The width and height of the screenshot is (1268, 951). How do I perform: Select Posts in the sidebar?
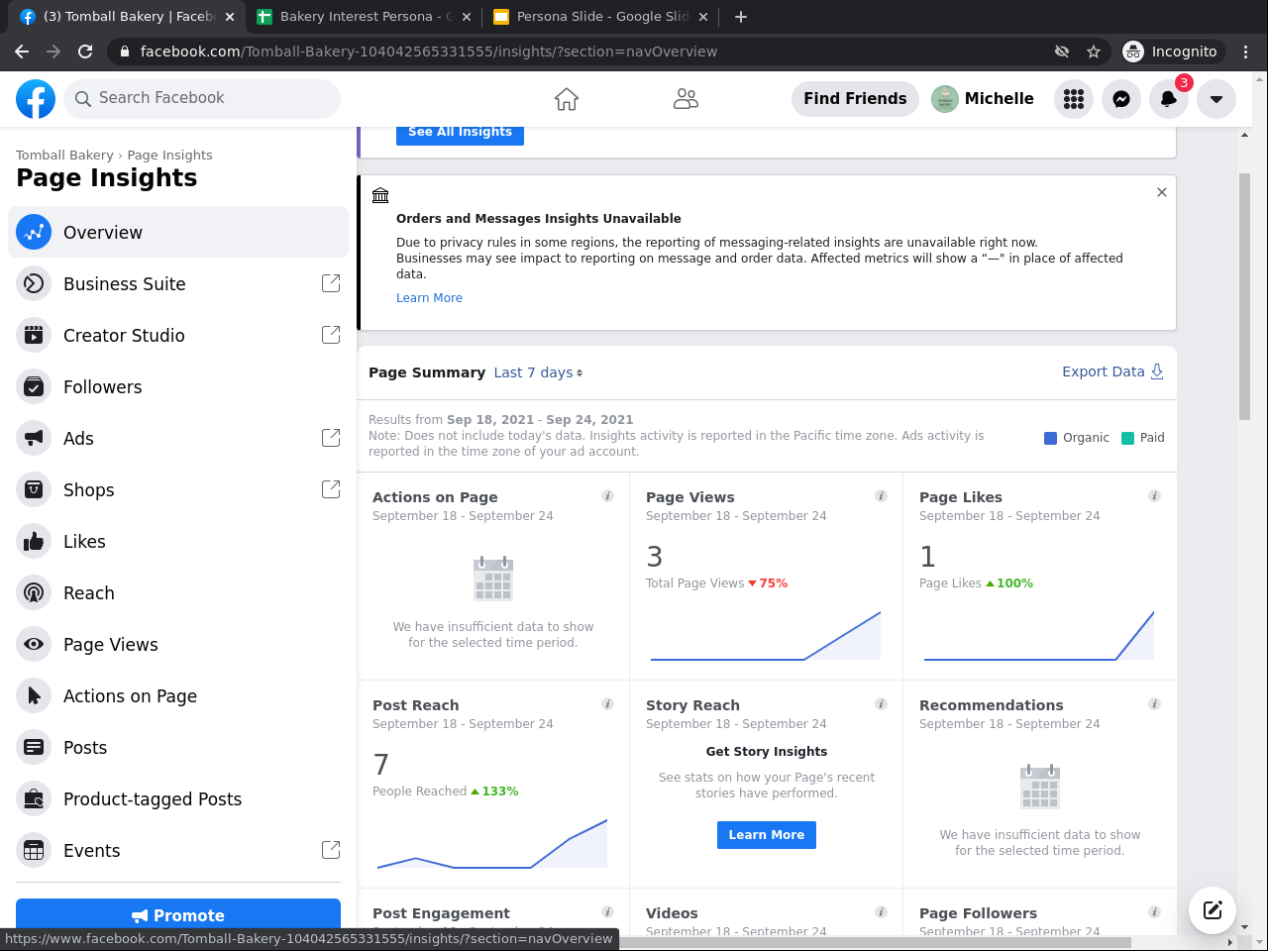(178, 747)
